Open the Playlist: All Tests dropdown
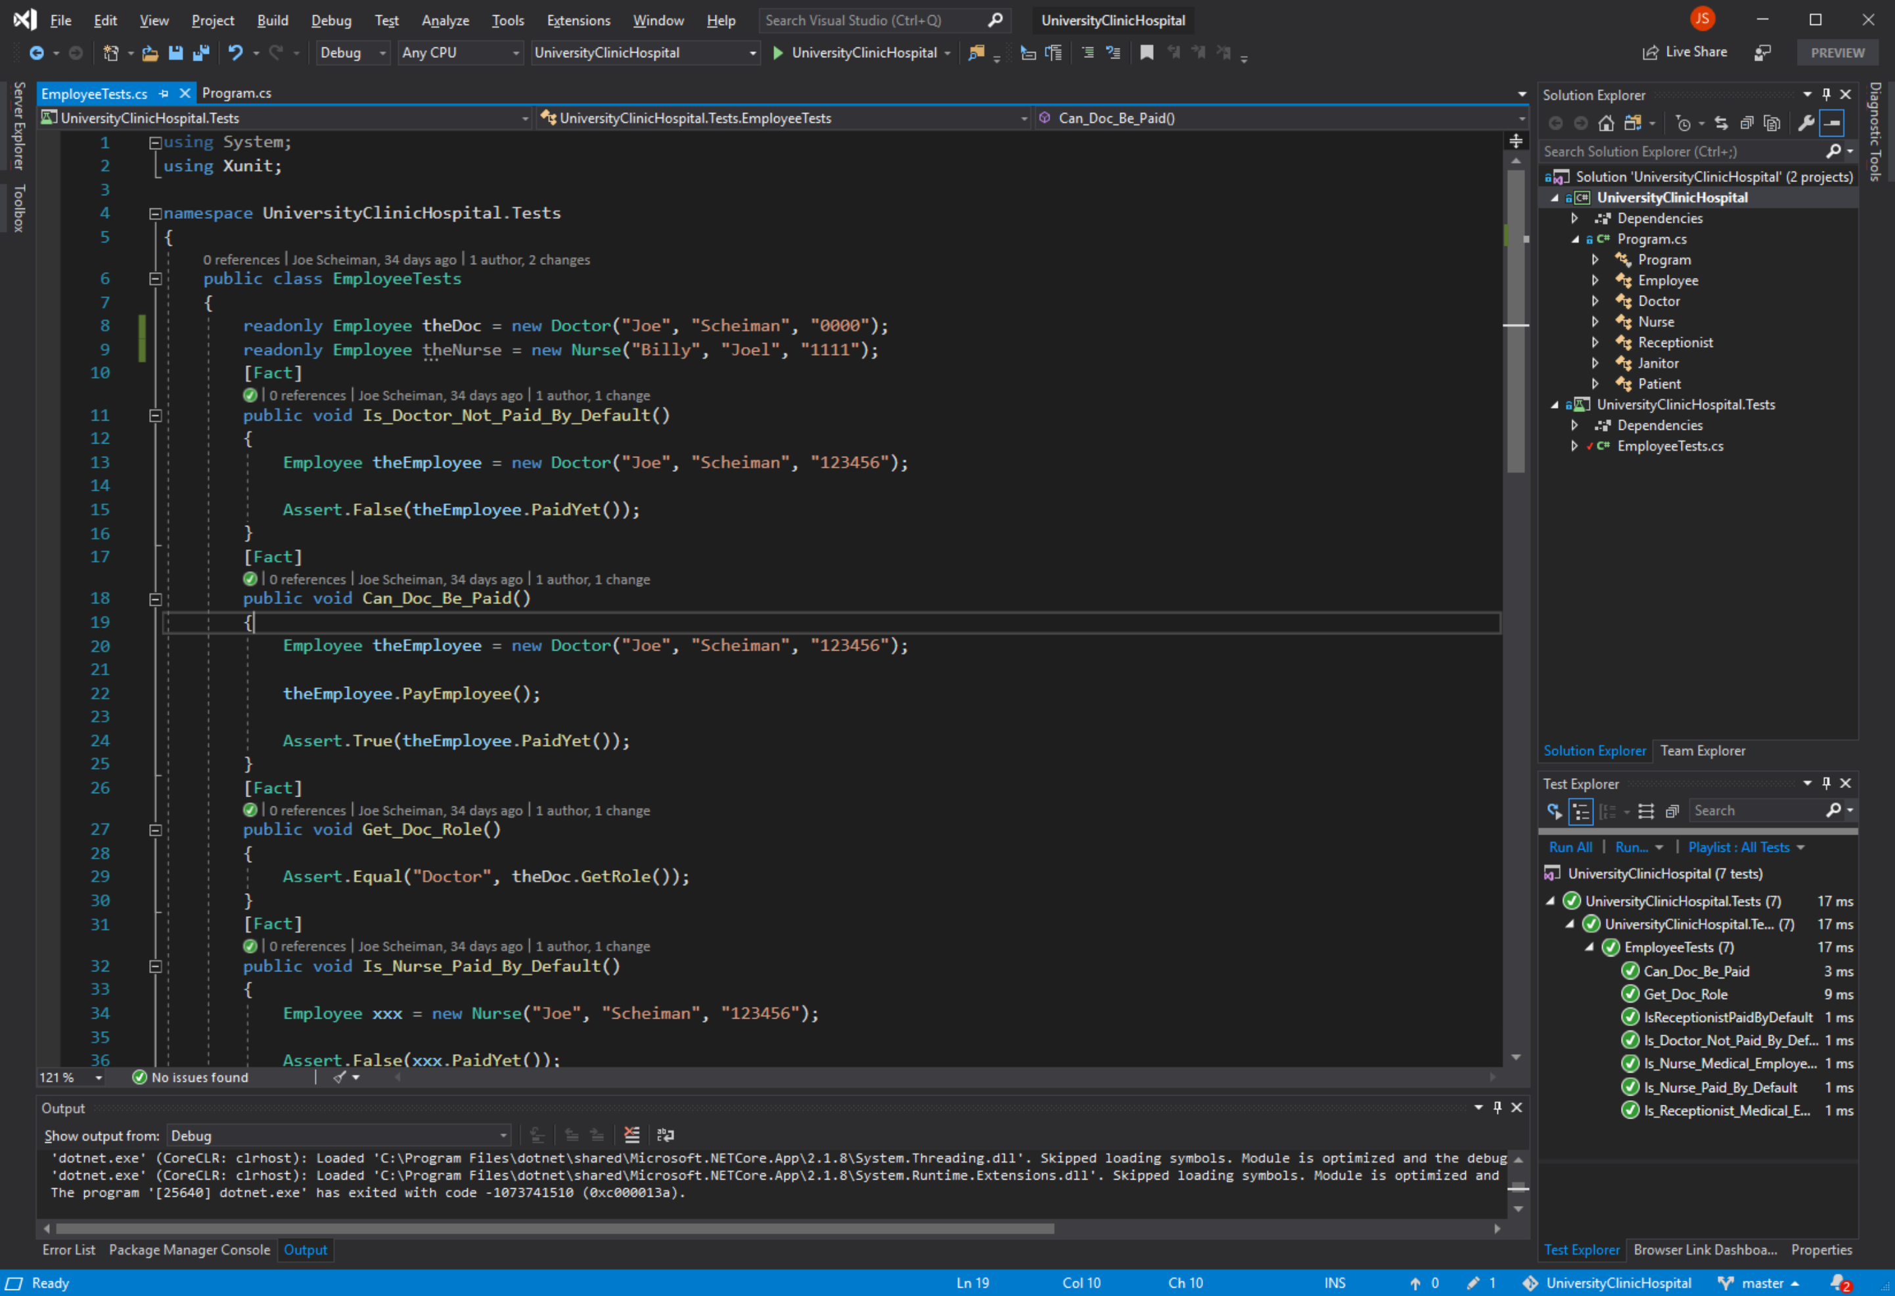This screenshot has width=1895, height=1296. tap(1746, 847)
